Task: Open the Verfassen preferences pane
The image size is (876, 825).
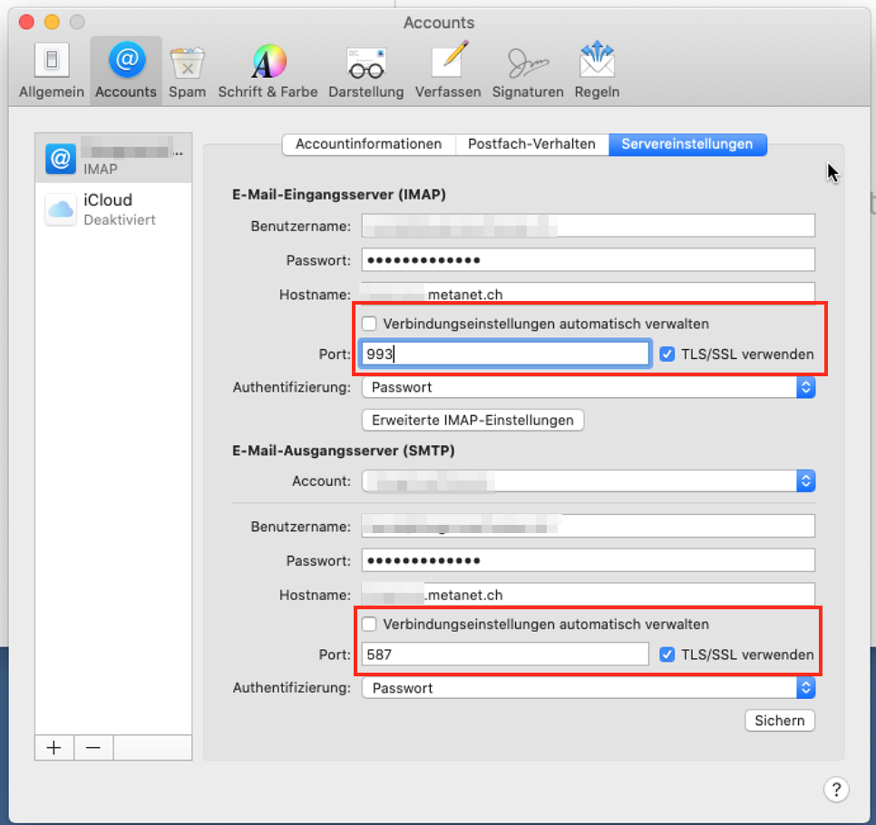Action: tap(448, 71)
